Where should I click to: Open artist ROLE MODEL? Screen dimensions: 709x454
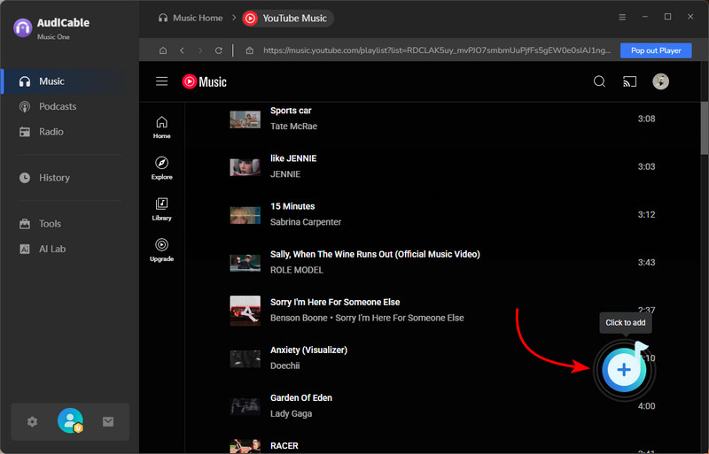(297, 270)
